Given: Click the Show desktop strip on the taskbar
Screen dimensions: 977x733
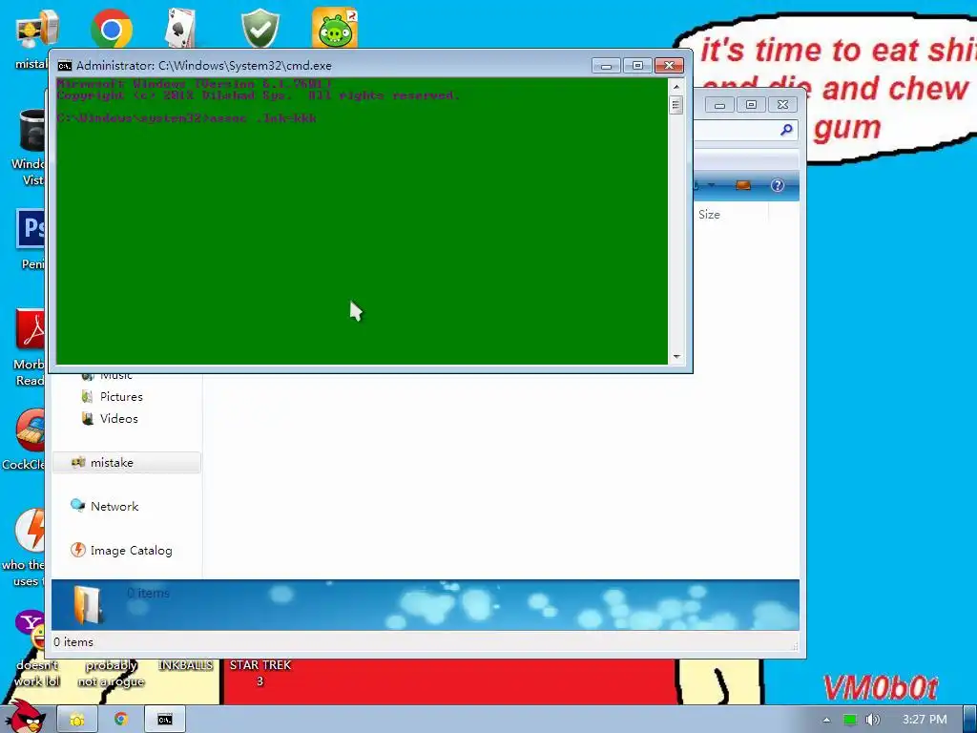Looking at the screenshot, I should click(x=970, y=720).
